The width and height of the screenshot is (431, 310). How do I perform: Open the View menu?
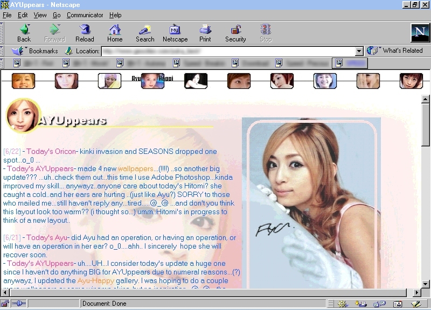point(40,15)
